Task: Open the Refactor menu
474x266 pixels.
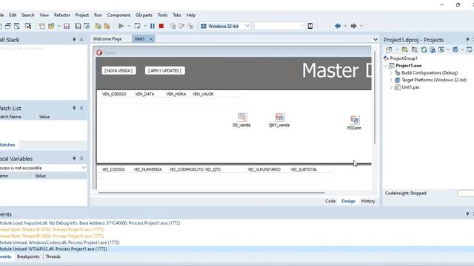Action: coord(62,15)
